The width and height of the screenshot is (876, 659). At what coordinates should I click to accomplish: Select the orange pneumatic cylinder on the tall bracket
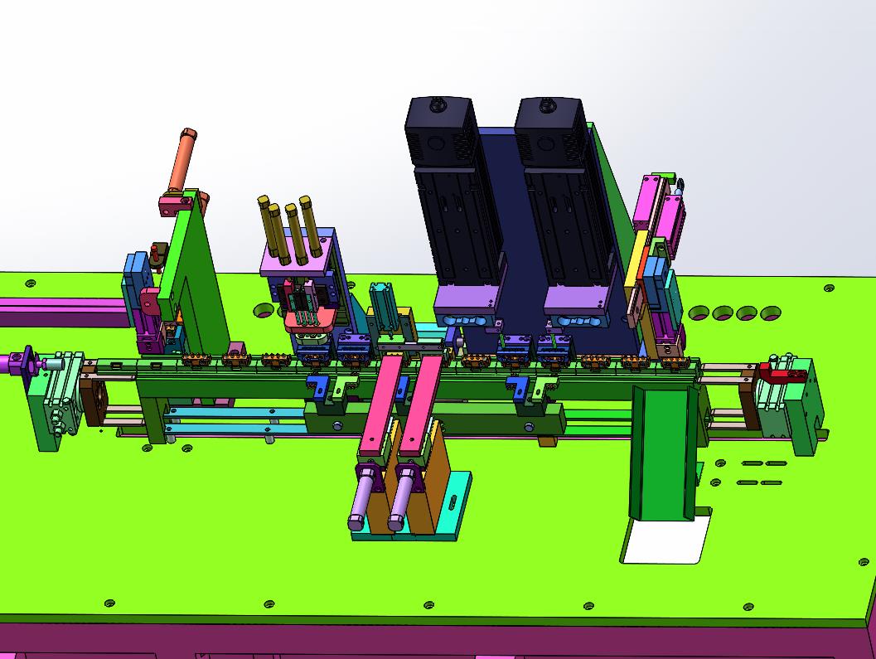[x=181, y=159]
